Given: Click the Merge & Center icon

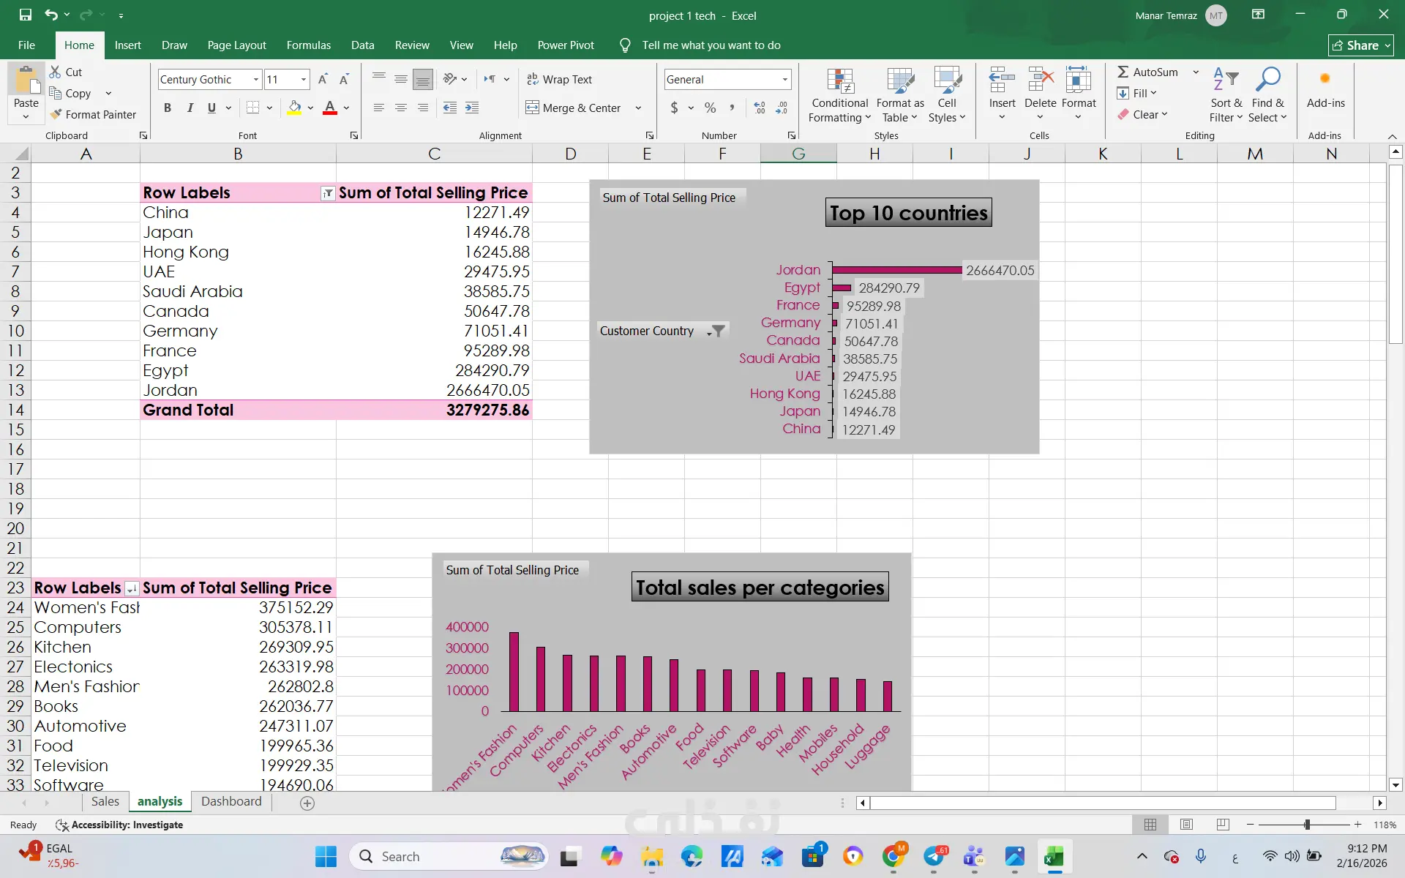Looking at the screenshot, I should point(532,108).
